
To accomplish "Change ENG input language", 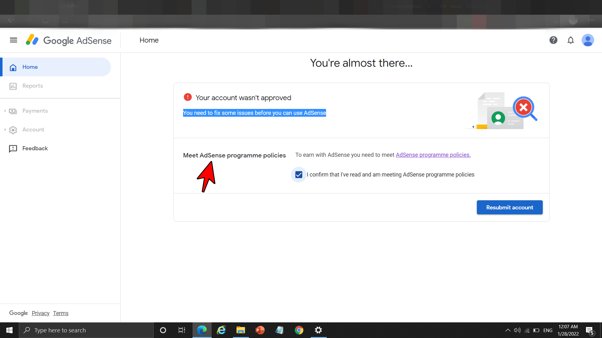I will 548,330.
